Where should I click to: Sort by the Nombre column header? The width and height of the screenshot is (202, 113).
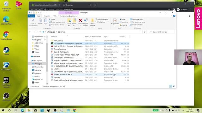pyautogui.click(x=54, y=37)
